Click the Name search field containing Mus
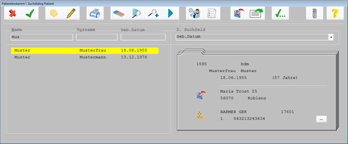Screen dimensions: 348x144 (x=42, y=37)
